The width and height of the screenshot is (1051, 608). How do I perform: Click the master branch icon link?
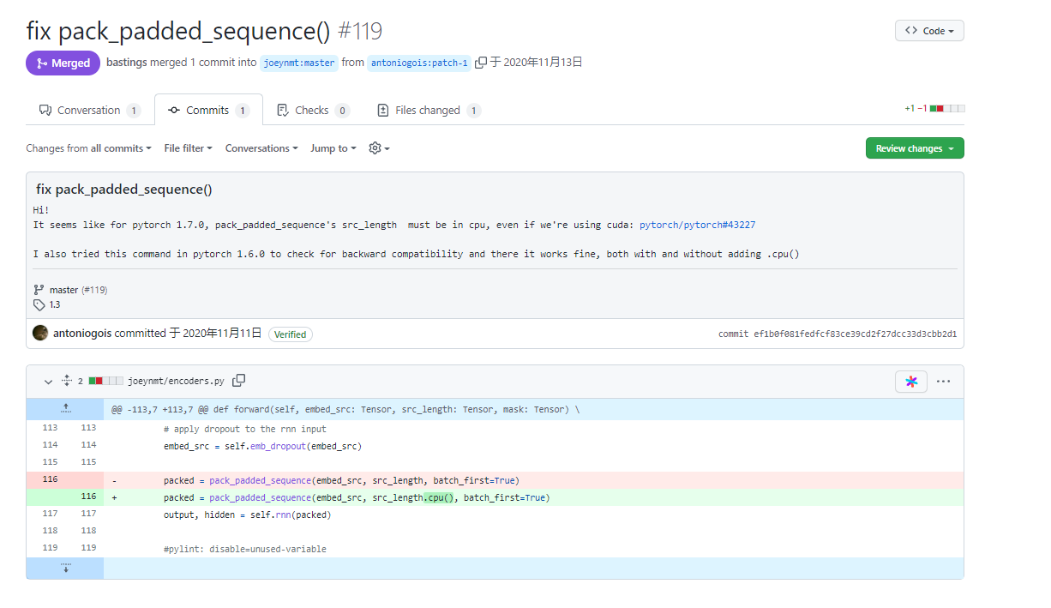click(x=38, y=289)
